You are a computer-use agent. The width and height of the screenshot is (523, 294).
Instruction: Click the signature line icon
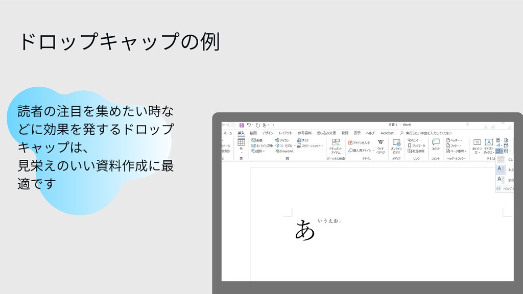click(507, 140)
